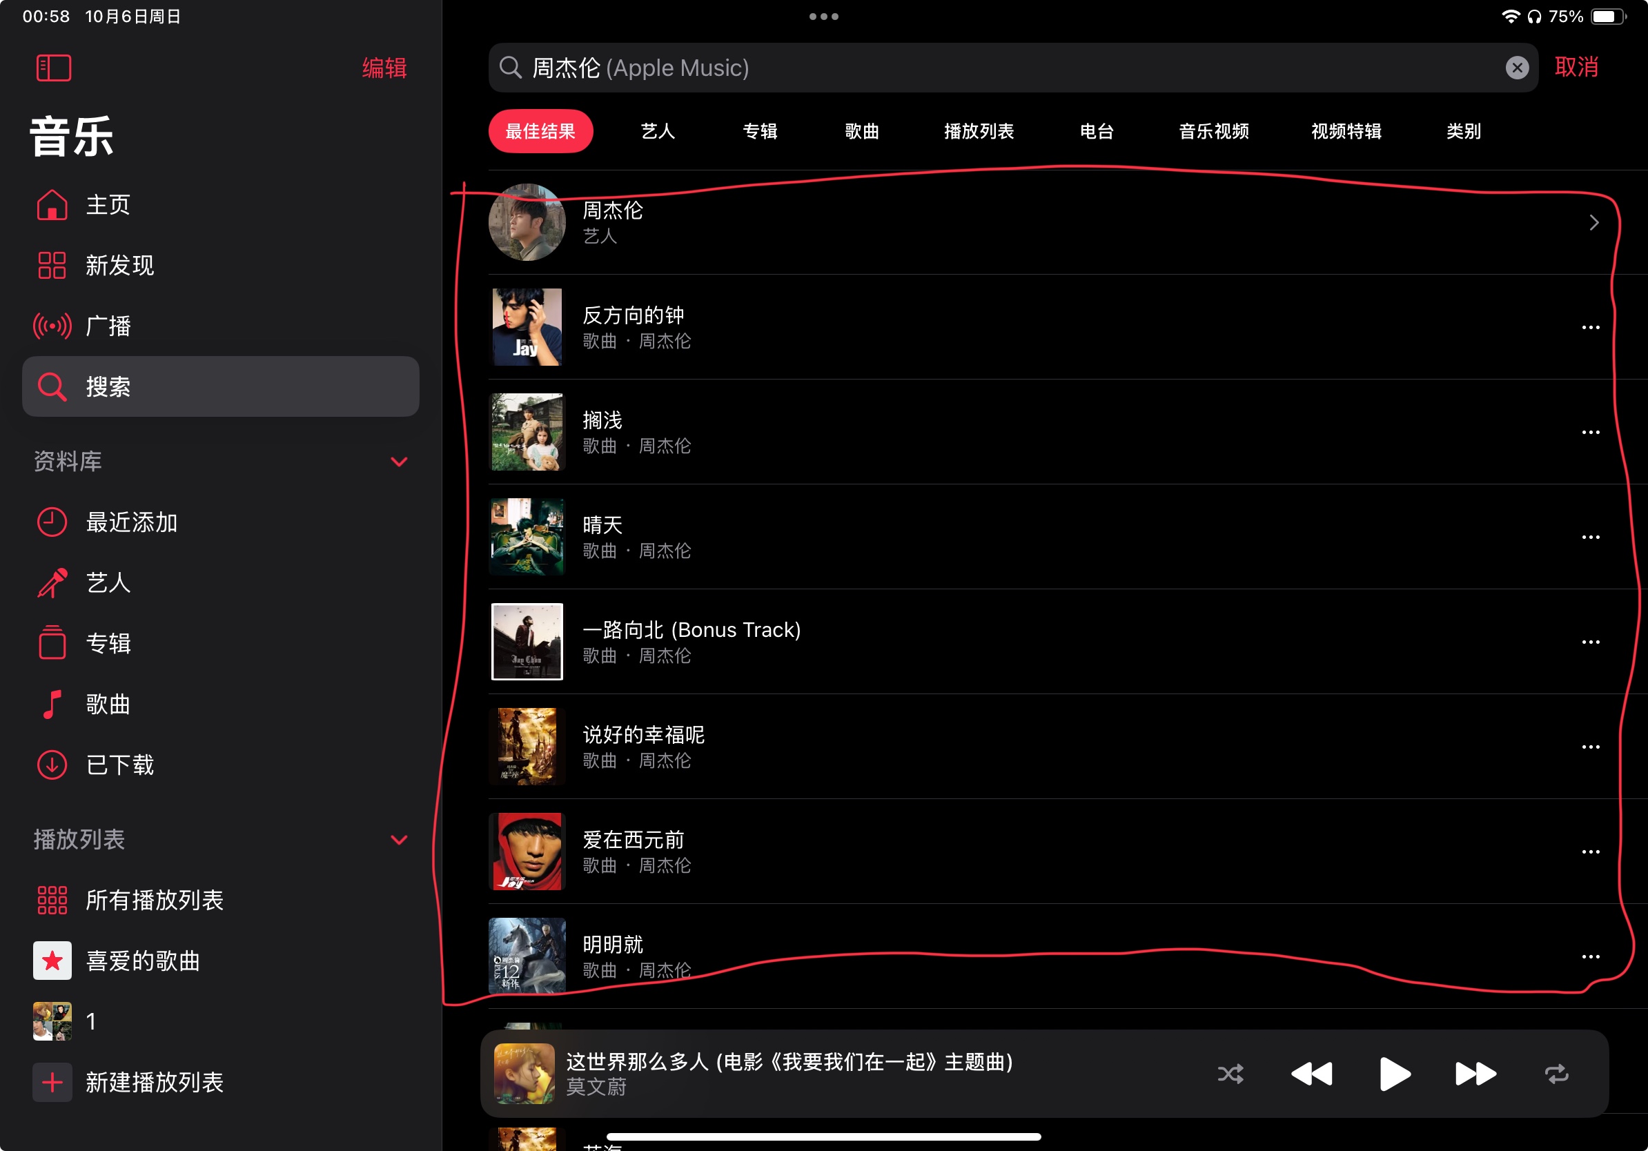The width and height of the screenshot is (1648, 1151).
Task: Tap the 编辑 edit button
Action: 384,68
